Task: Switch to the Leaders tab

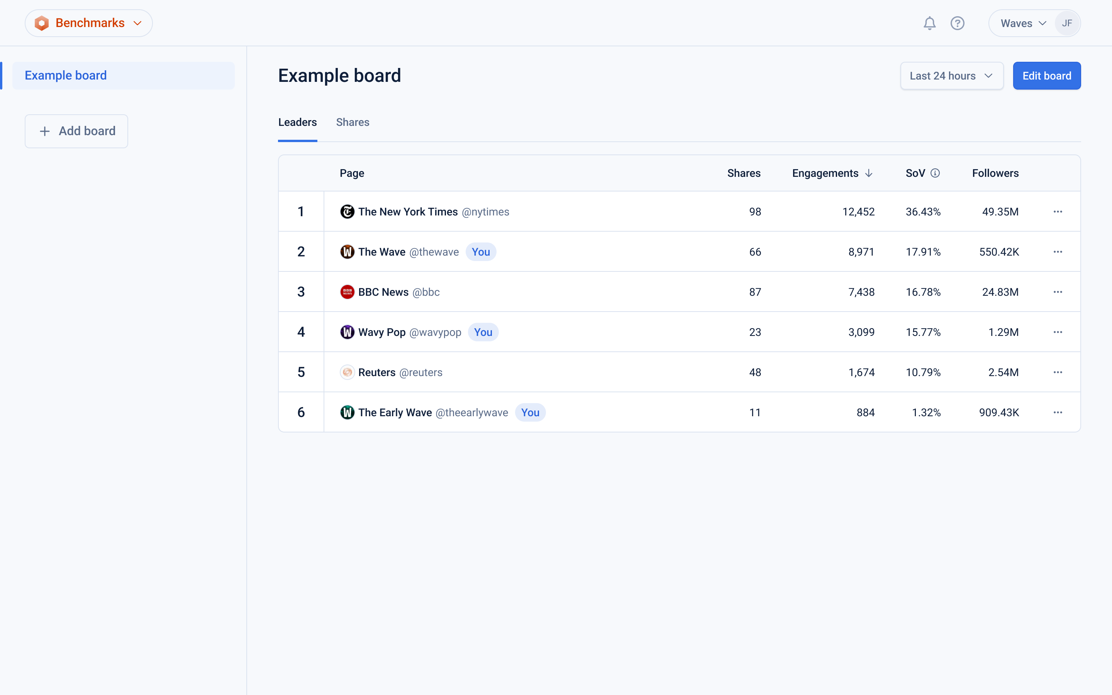Action: coord(297,122)
